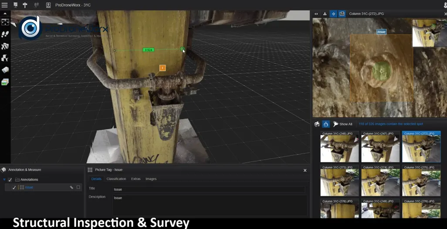
Task: Switch to the Classification tab
Action: [x=116, y=179]
